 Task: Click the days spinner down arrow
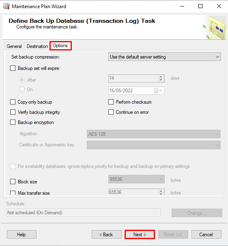161,80
